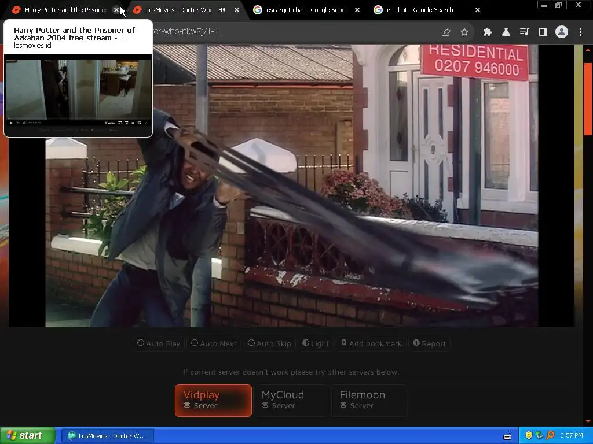Click the address bar URL text
This screenshot has height=444, width=593.
point(185,31)
